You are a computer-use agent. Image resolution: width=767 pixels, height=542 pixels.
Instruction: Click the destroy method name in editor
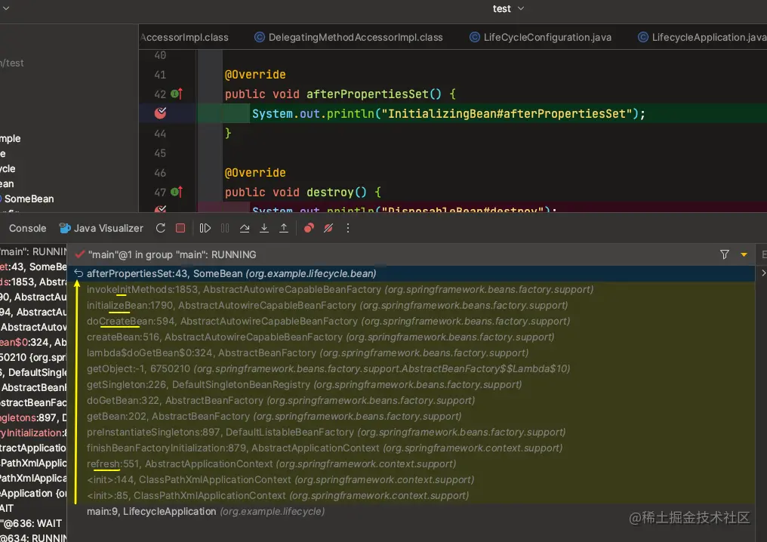[330, 192]
